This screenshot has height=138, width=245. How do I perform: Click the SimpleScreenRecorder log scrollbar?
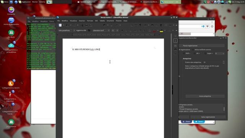point(224,109)
